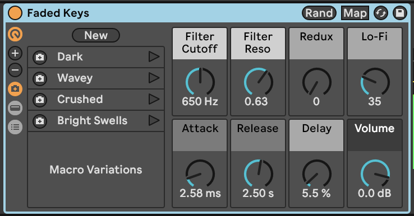Image resolution: width=414 pixels, height=216 pixels.
Task: Click the Attack macro knob
Action: point(200,173)
